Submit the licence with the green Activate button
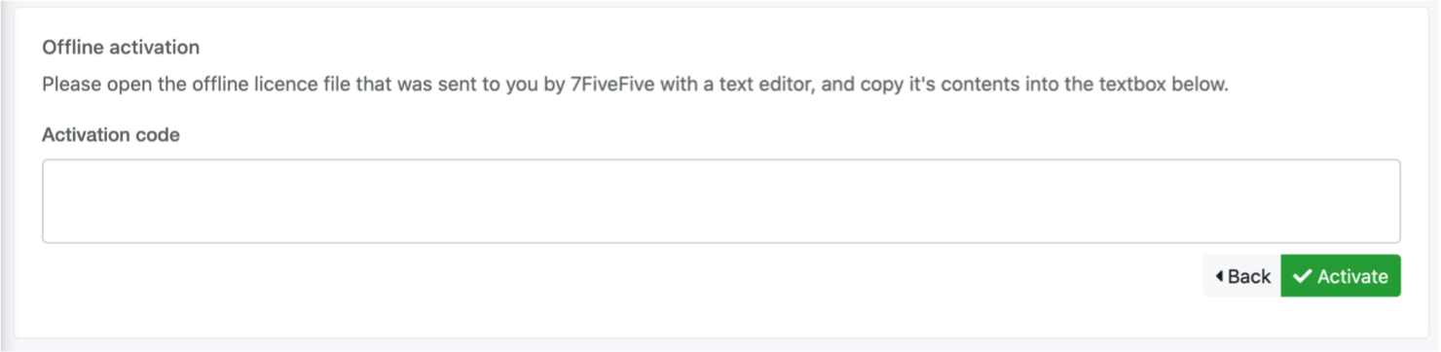The width and height of the screenshot is (1441, 352). point(1341,276)
